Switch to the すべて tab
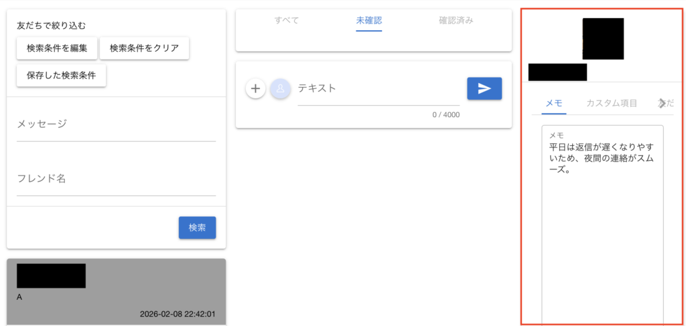Viewport: 686px width, 326px height. pos(287,20)
